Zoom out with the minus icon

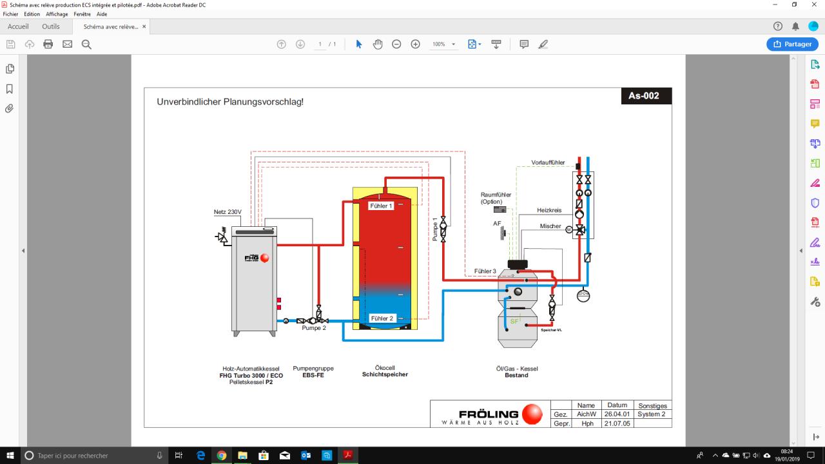coord(396,44)
